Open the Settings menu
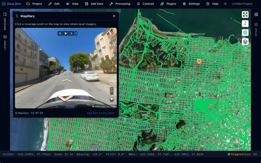Image resolution: width=261 pixels, height=163 pixels. [191, 4]
